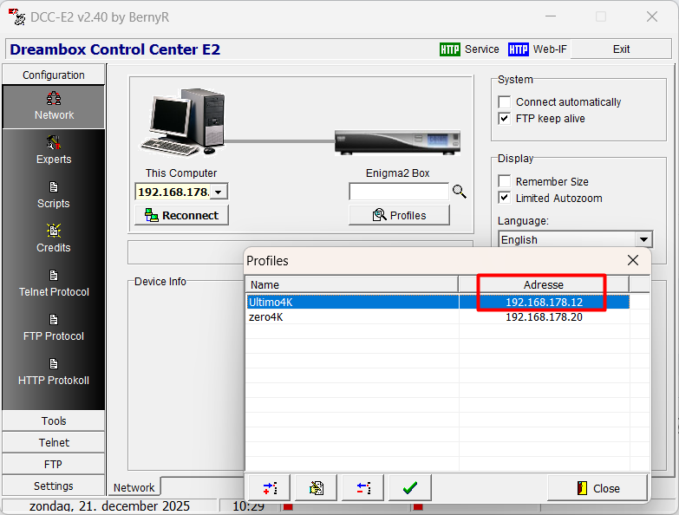Click the Service label in header
679x515 pixels.
click(x=481, y=49)
